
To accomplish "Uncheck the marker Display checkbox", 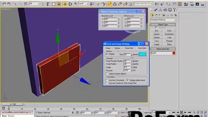I will (107, 54).
